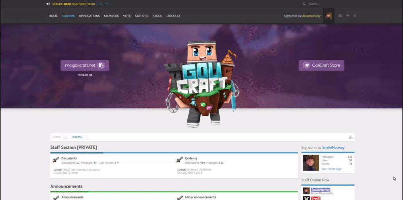Click the mc.golicraft.net server address button
The image size is (403, 200).
85,65
